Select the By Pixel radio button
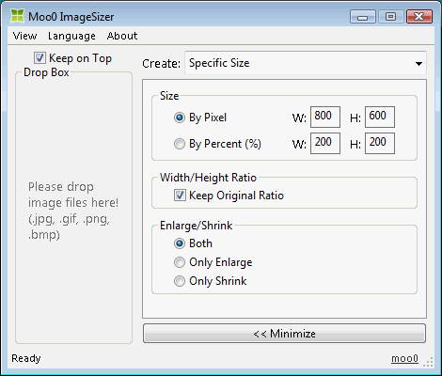 coord(180,117)
